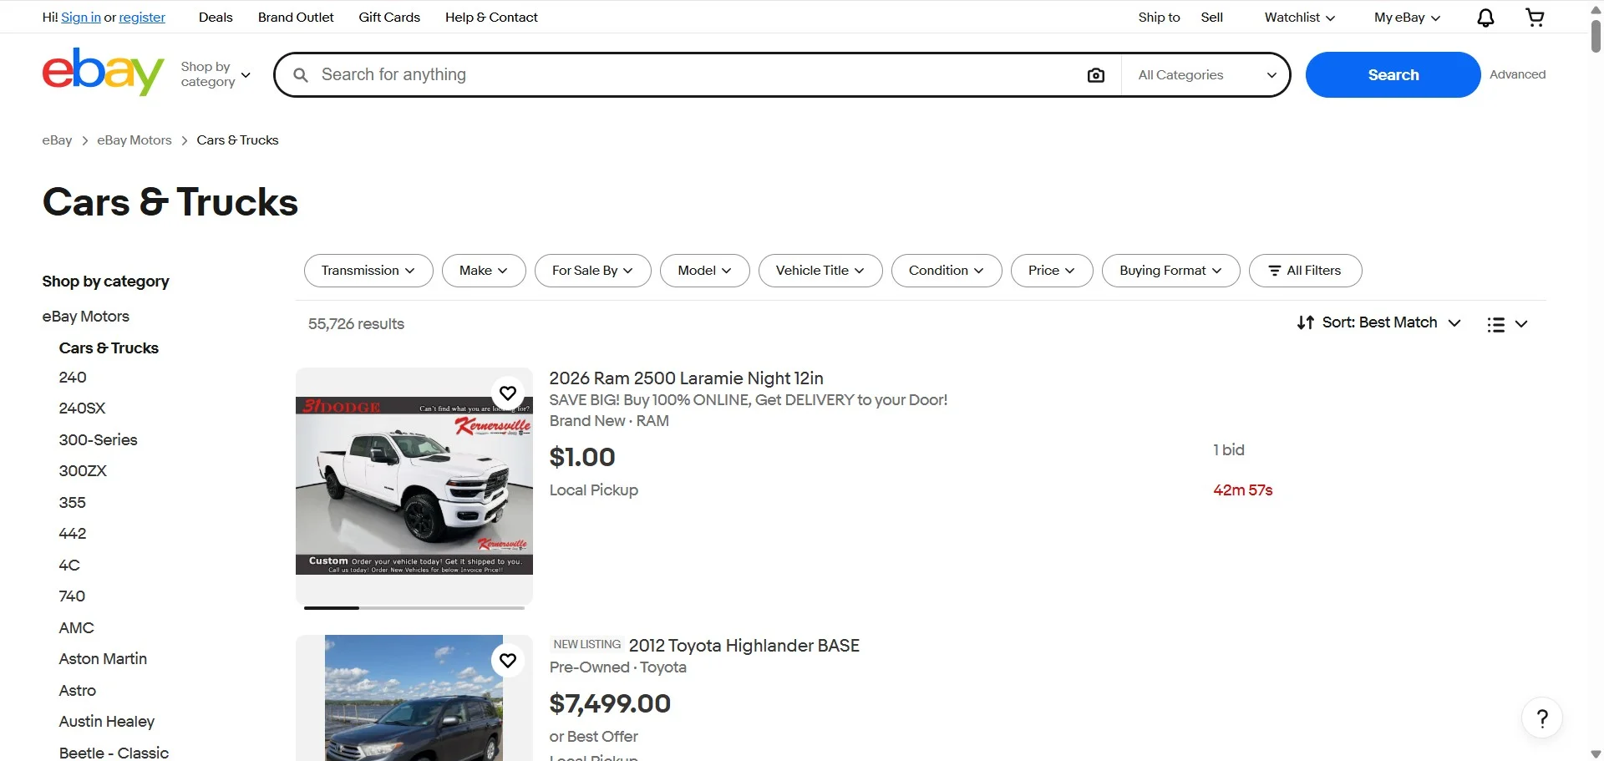1604x761 pixels.
Task: Select 240SX category
Action: (x=83, y=408)
